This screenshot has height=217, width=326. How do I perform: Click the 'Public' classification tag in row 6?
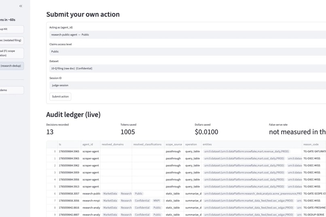point(138,194)
